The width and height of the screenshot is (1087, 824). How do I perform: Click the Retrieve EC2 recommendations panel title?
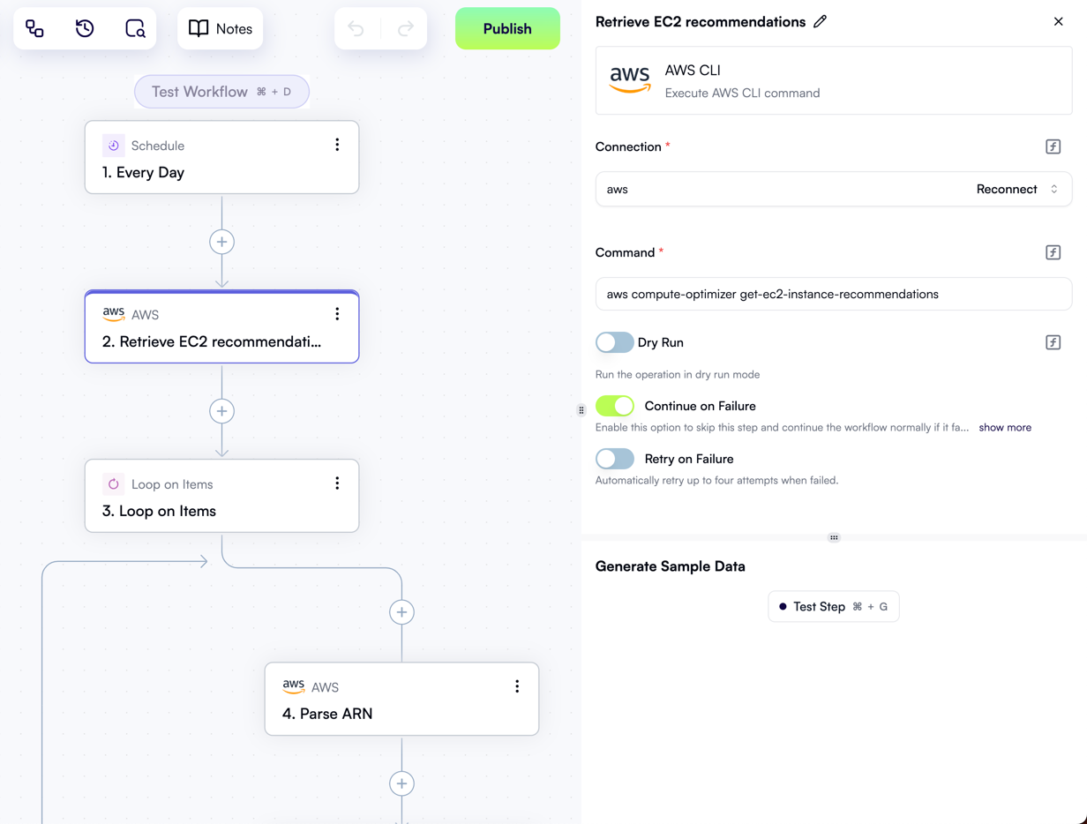point(701,21)
